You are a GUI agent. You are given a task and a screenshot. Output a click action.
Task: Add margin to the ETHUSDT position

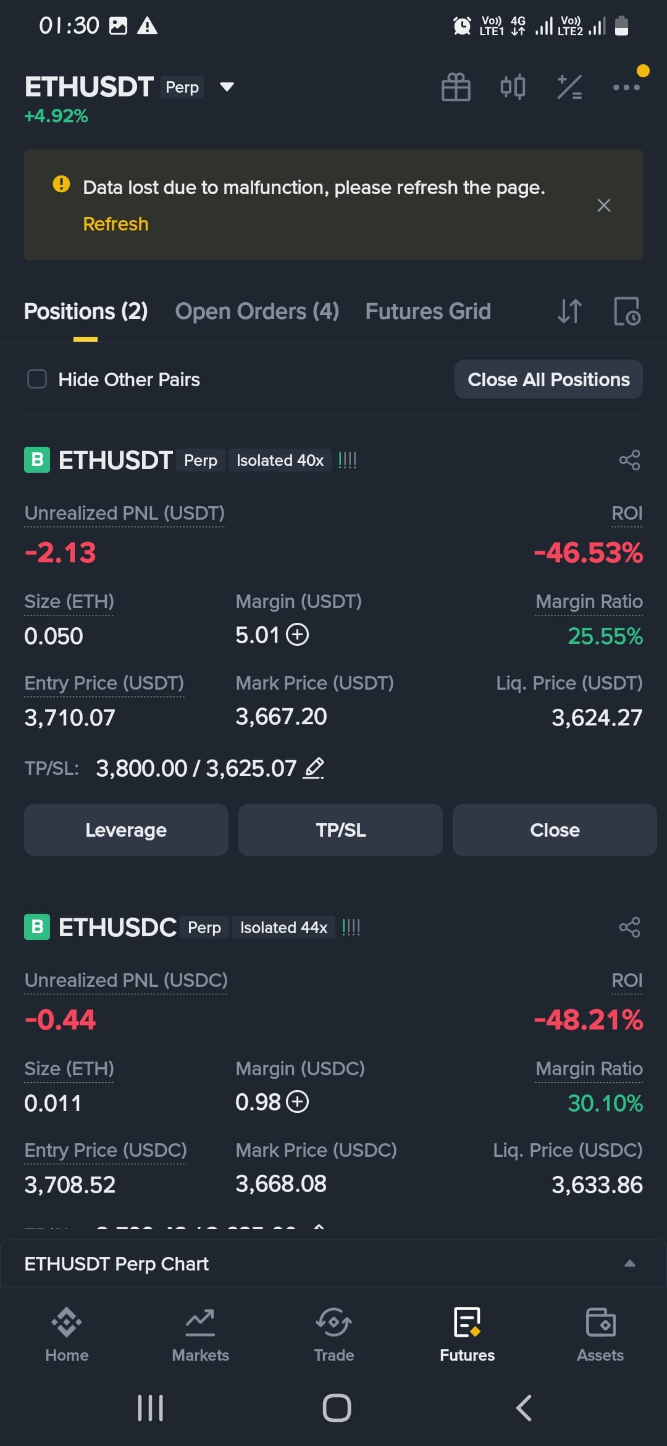(x=298, y=635)
